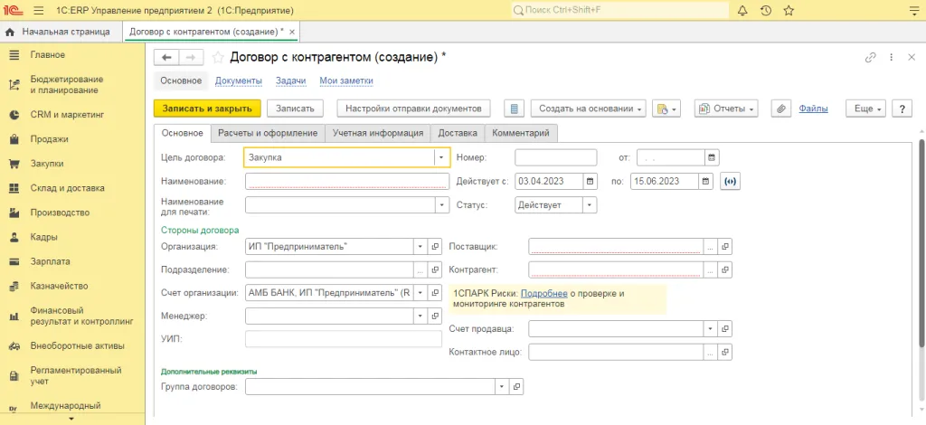Click the copy link icon in form header
Screen dimensions: 926x425
870,57
